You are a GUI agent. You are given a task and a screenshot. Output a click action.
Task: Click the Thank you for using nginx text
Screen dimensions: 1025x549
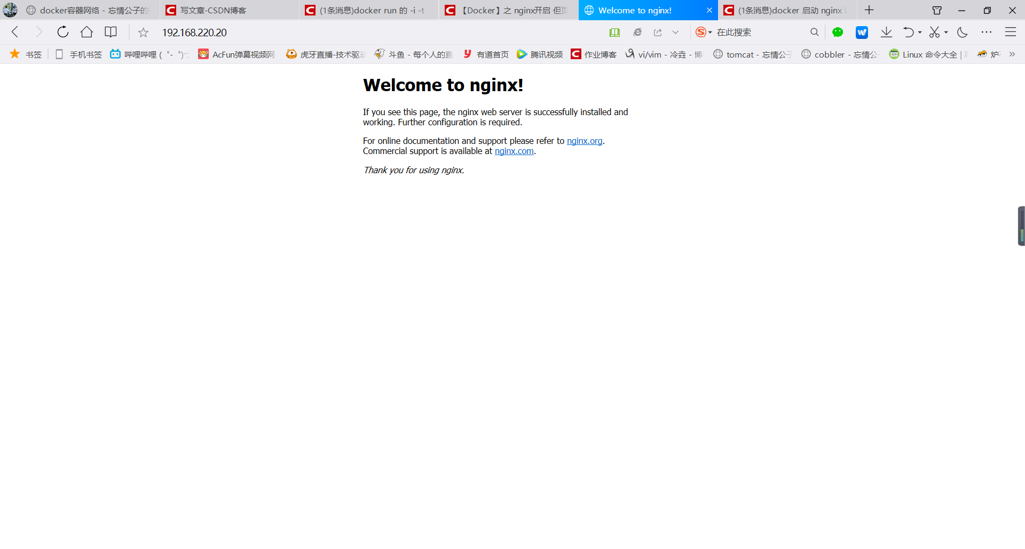414,170
